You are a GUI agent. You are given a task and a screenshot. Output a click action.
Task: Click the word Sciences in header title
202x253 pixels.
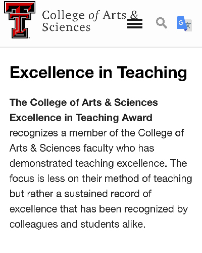click(x=66, y=27)
